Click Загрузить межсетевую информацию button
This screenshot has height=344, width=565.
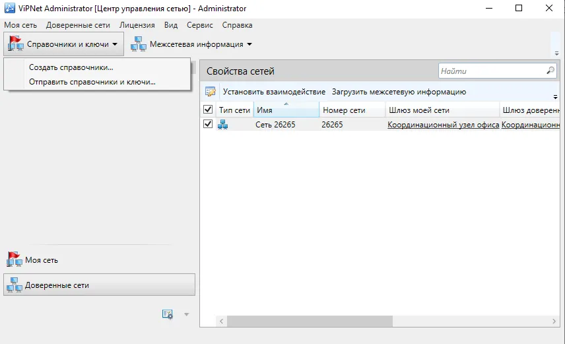coord(399,92)
